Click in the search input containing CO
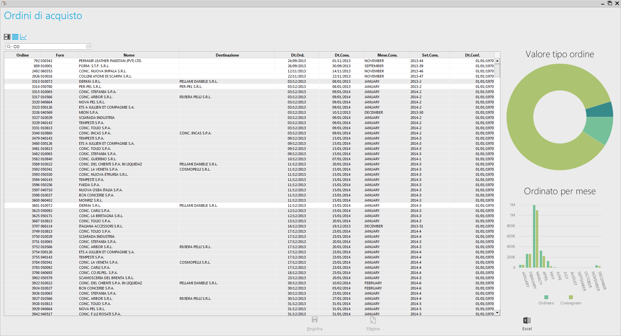This screenshot has height=336, width=621. click(49, 47)
